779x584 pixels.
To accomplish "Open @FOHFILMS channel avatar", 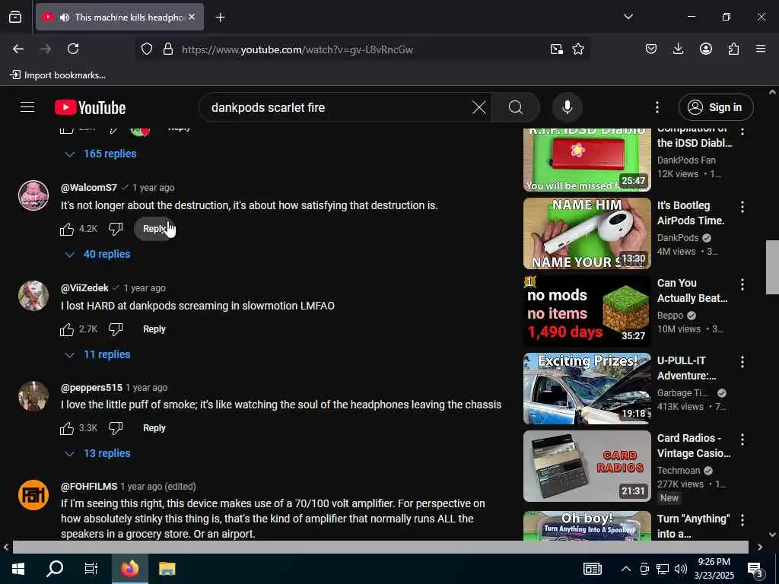I will click(x=33, y=495).
